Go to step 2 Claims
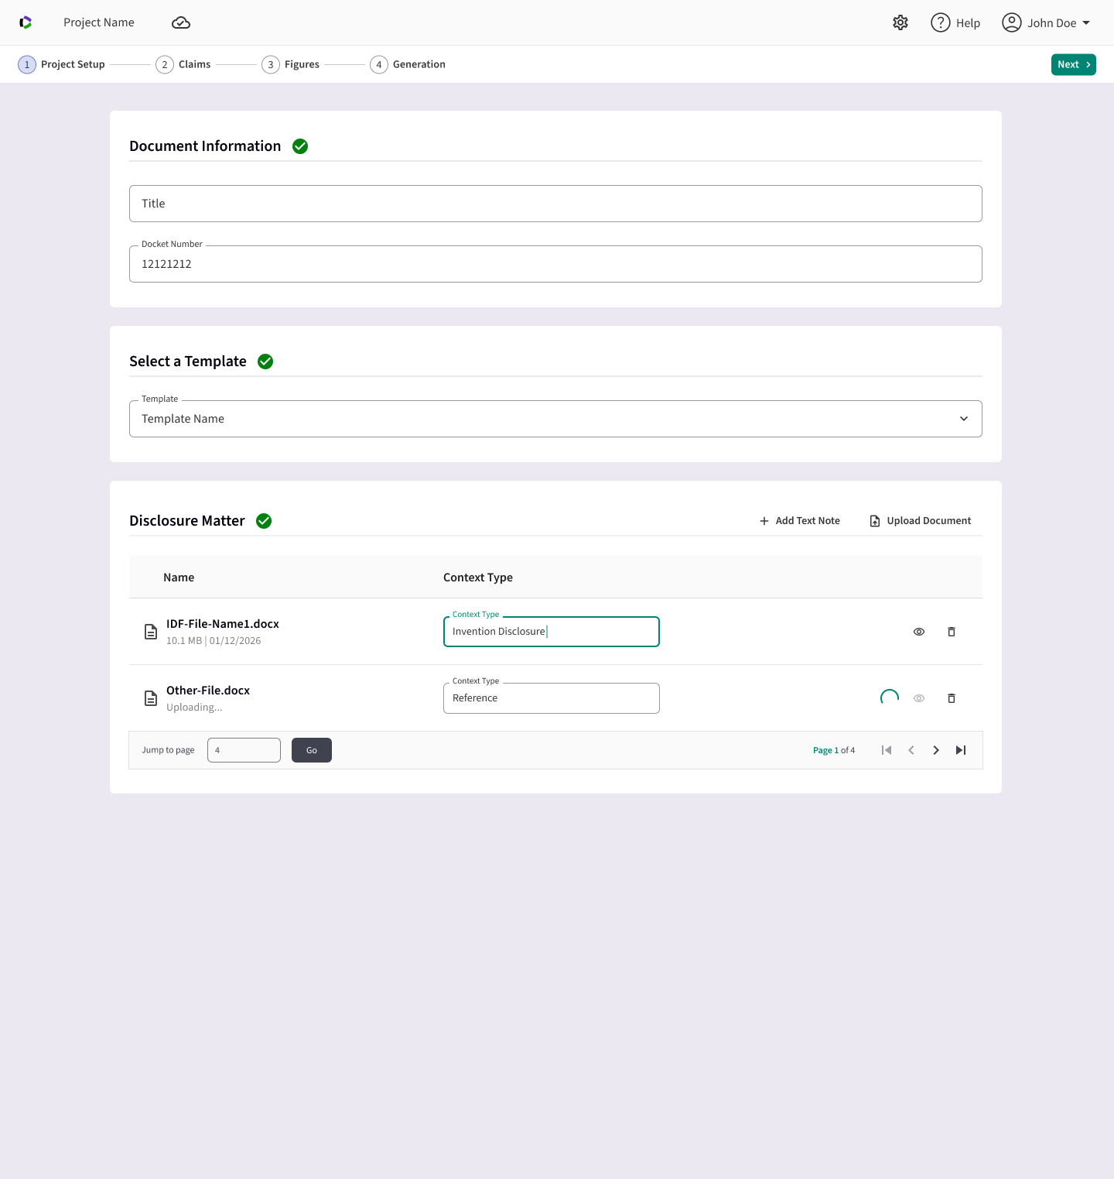The width and height of the screenshot is (1114, 1179). click(183, 64)
